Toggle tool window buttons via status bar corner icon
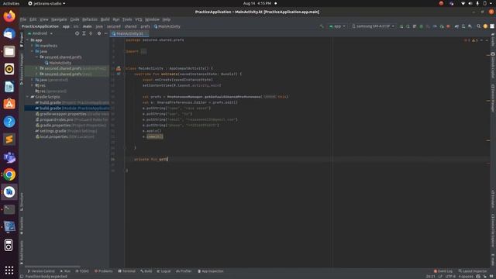Image resolution: width=496 pixels, height=279 pixels. tap(22, 277)
